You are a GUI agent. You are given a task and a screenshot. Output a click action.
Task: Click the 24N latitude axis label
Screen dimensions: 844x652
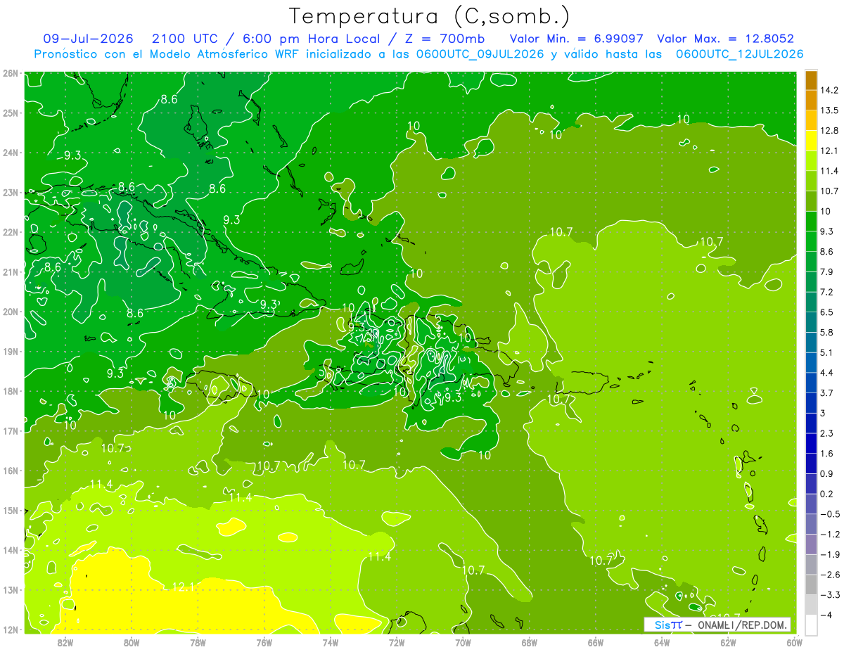pyautogui.click(x=10, y=153)
